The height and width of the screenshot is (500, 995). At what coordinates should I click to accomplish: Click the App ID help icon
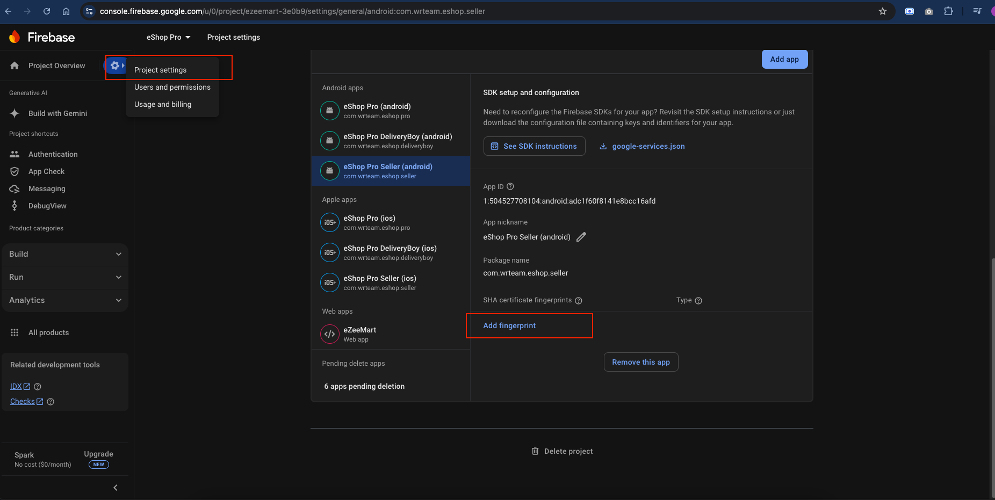tap(510, 186)
